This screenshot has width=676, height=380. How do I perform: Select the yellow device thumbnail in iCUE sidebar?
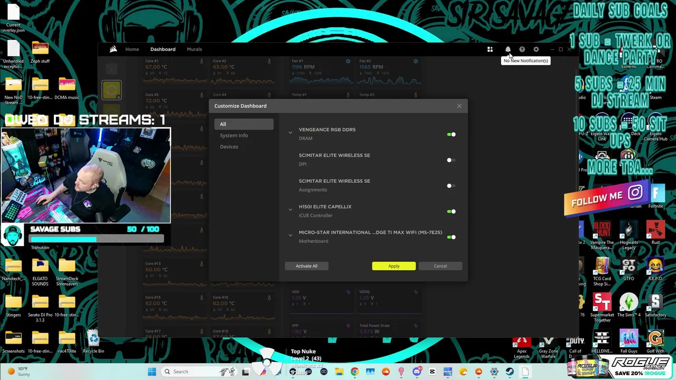point(111,90)
